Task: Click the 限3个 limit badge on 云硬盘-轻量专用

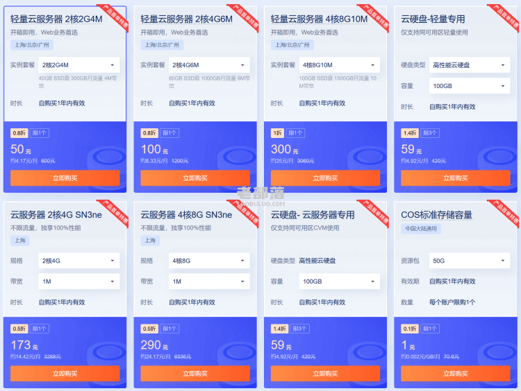Action: [x=430, y=133]
